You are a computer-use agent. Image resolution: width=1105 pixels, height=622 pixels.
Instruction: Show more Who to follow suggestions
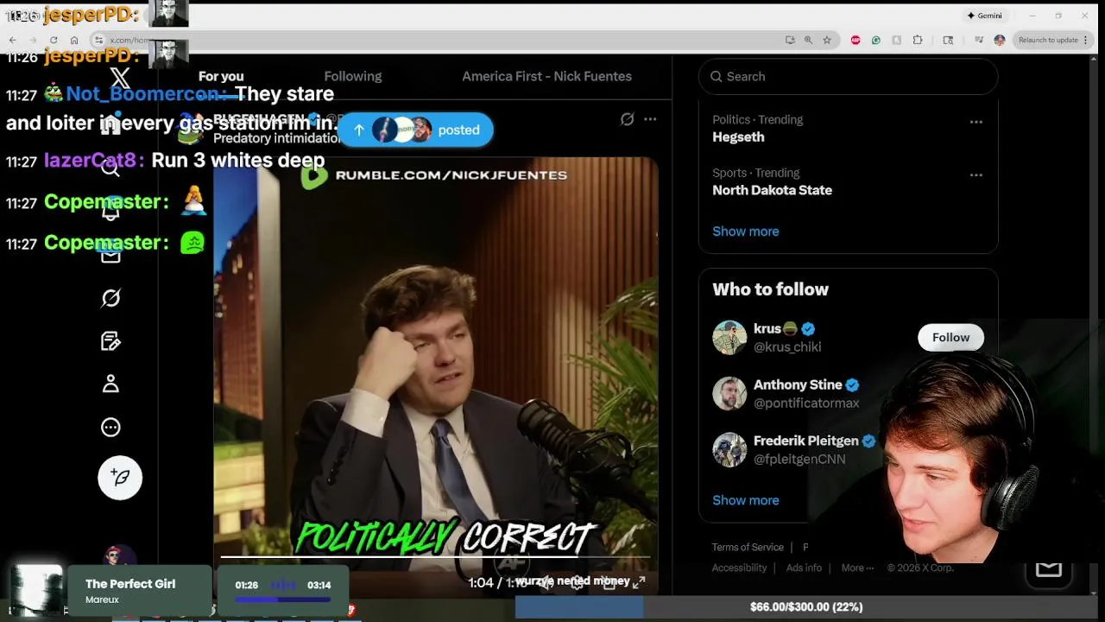[746, 500]
